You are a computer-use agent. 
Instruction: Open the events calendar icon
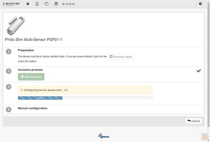(x=56, y=4)
